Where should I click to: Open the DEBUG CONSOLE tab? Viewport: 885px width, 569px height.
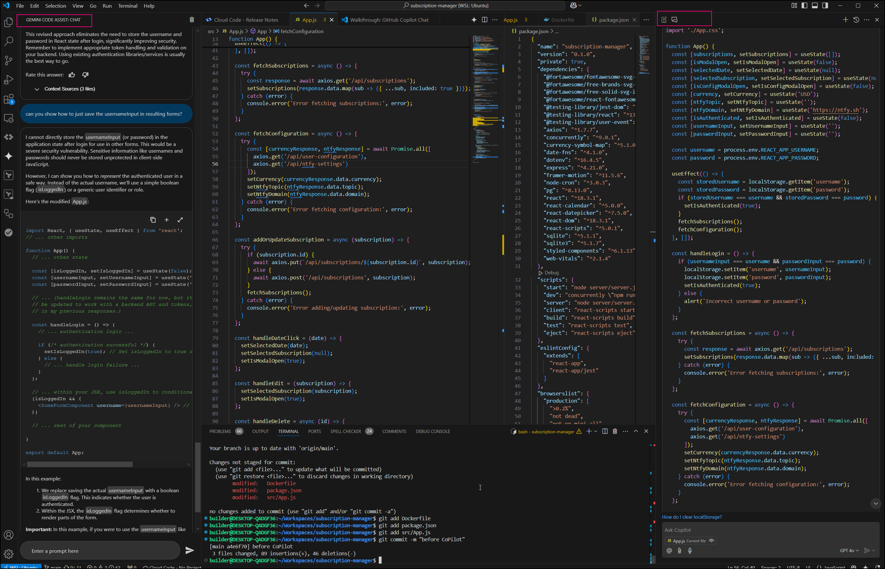click(433, 431)
